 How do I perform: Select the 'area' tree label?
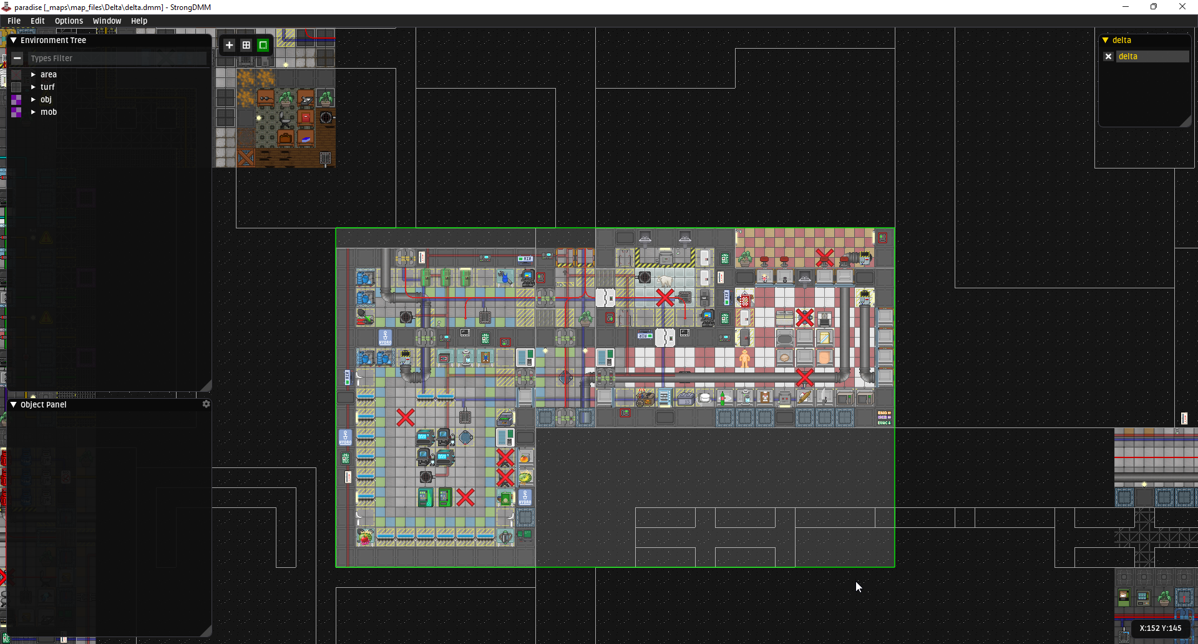pyautogui.click(x=49, y=74)
